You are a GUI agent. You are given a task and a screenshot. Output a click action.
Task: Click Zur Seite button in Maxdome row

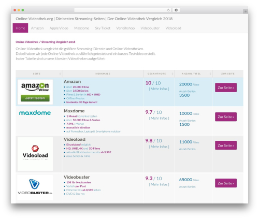[x=226, y=117]
